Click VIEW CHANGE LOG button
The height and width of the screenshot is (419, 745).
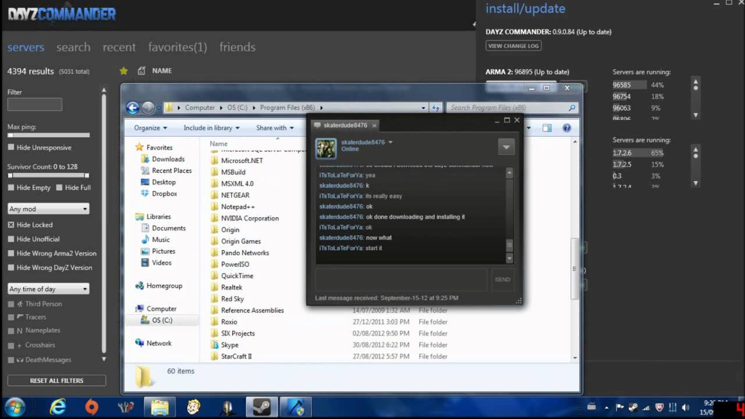(x=513, y=46)
